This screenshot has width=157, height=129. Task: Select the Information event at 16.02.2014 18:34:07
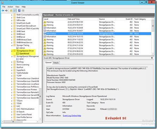[97, 31]
